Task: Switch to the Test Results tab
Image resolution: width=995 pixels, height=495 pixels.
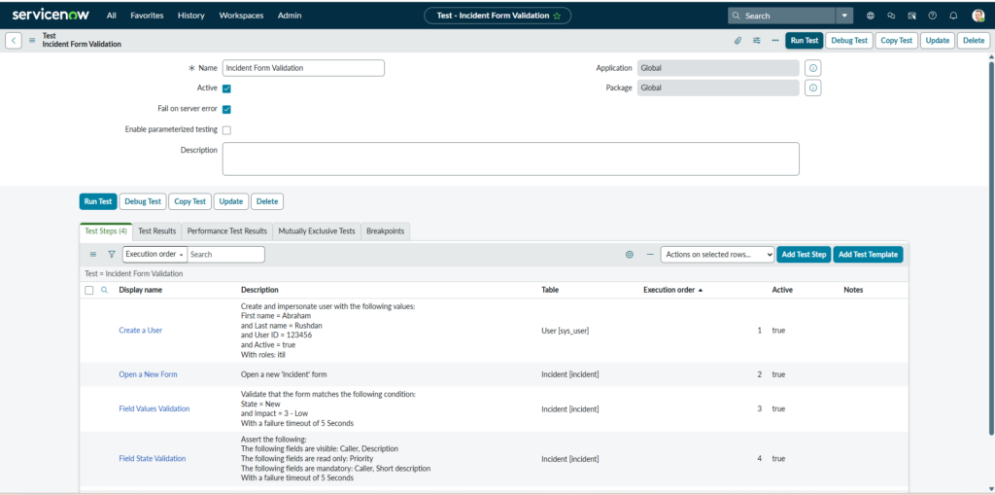Action: click(157, 231)
